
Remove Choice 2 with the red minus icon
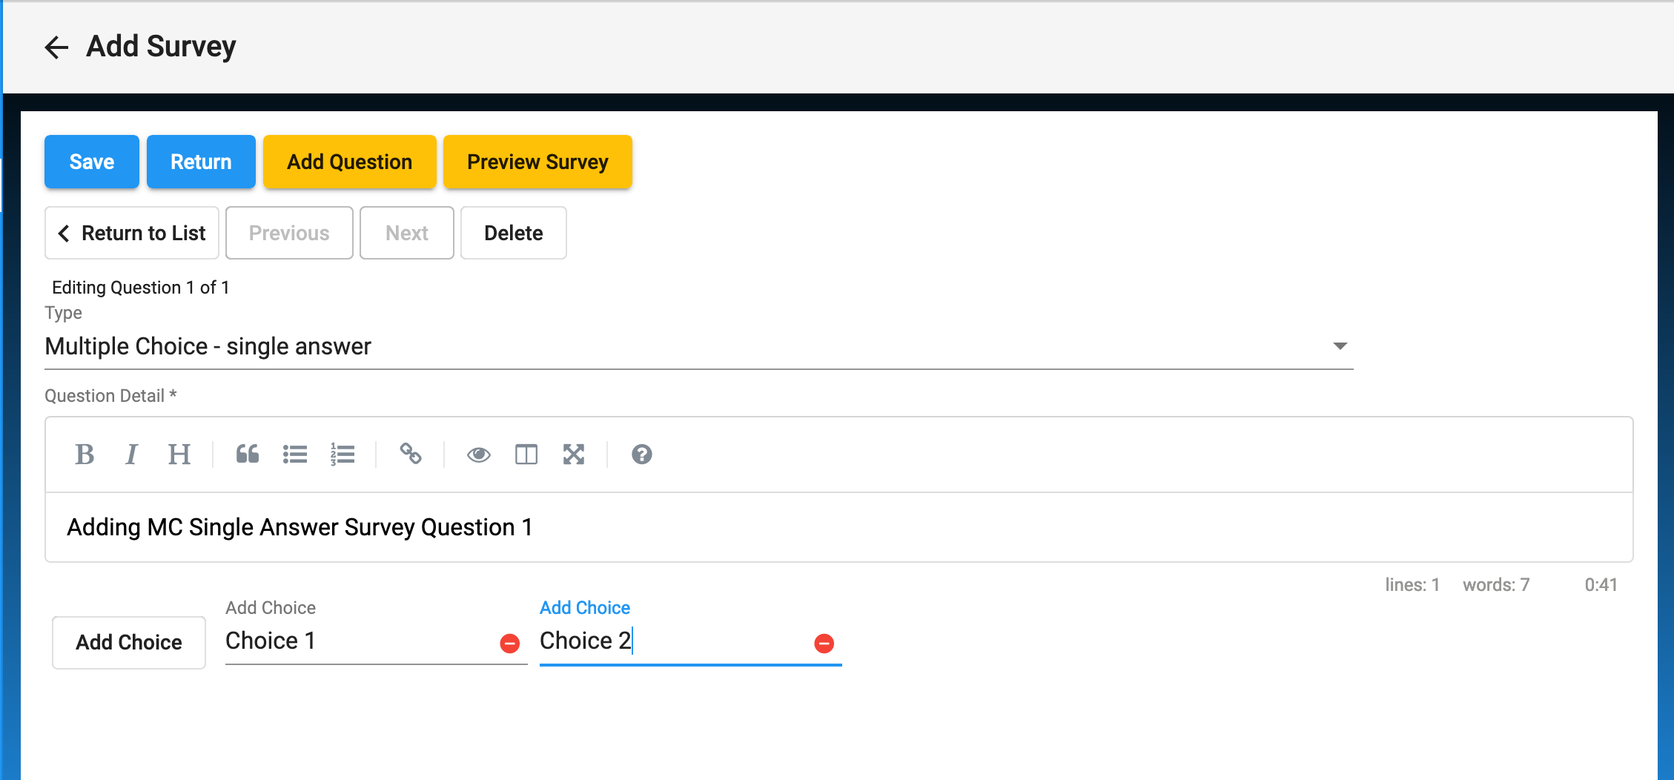pyautogui.click(x=824, y=644)
